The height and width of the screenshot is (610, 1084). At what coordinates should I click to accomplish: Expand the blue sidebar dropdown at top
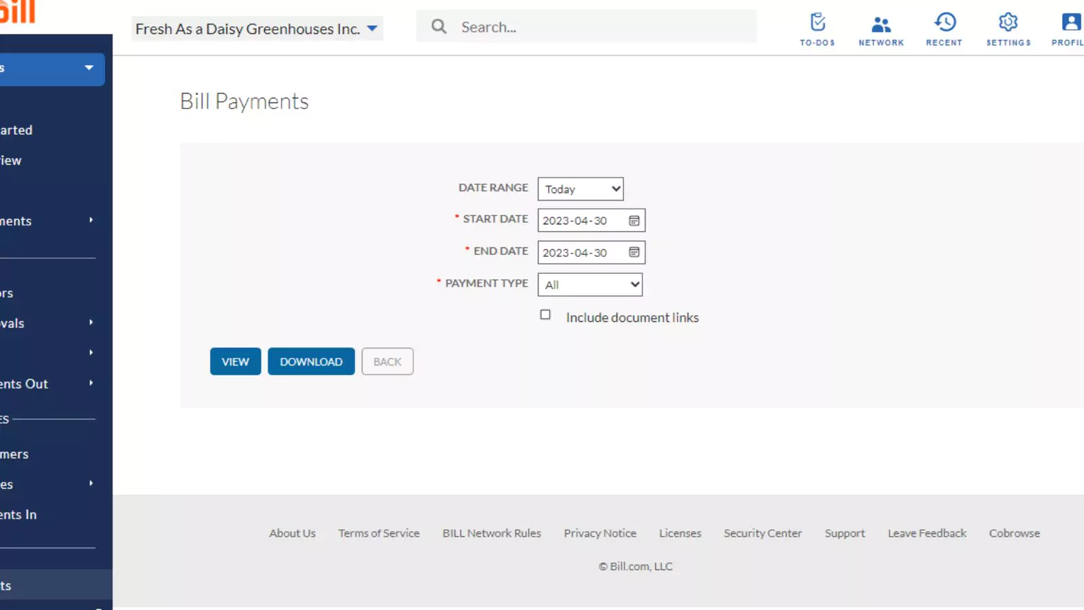(52, 68)
